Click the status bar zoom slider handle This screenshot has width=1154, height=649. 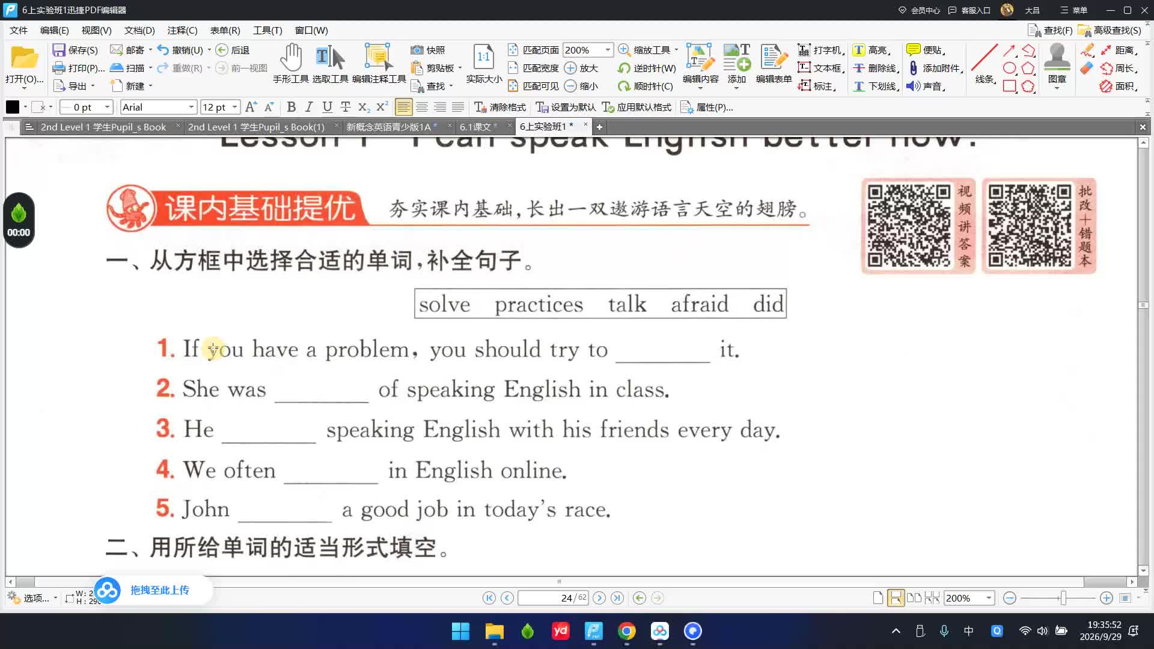click(x=1063, y=598)
